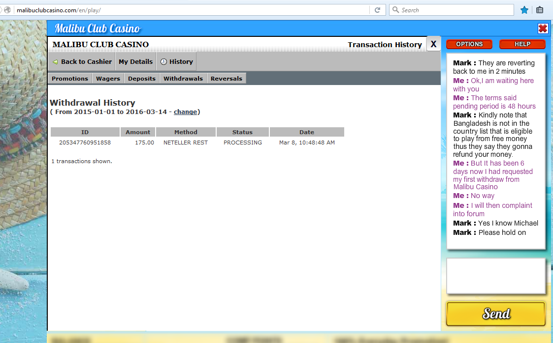Close Transaction History with X button
Screen dimensions: 553x343
433,44
